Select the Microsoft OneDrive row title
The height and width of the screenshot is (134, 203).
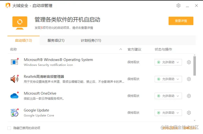click(x=40, y=93)
